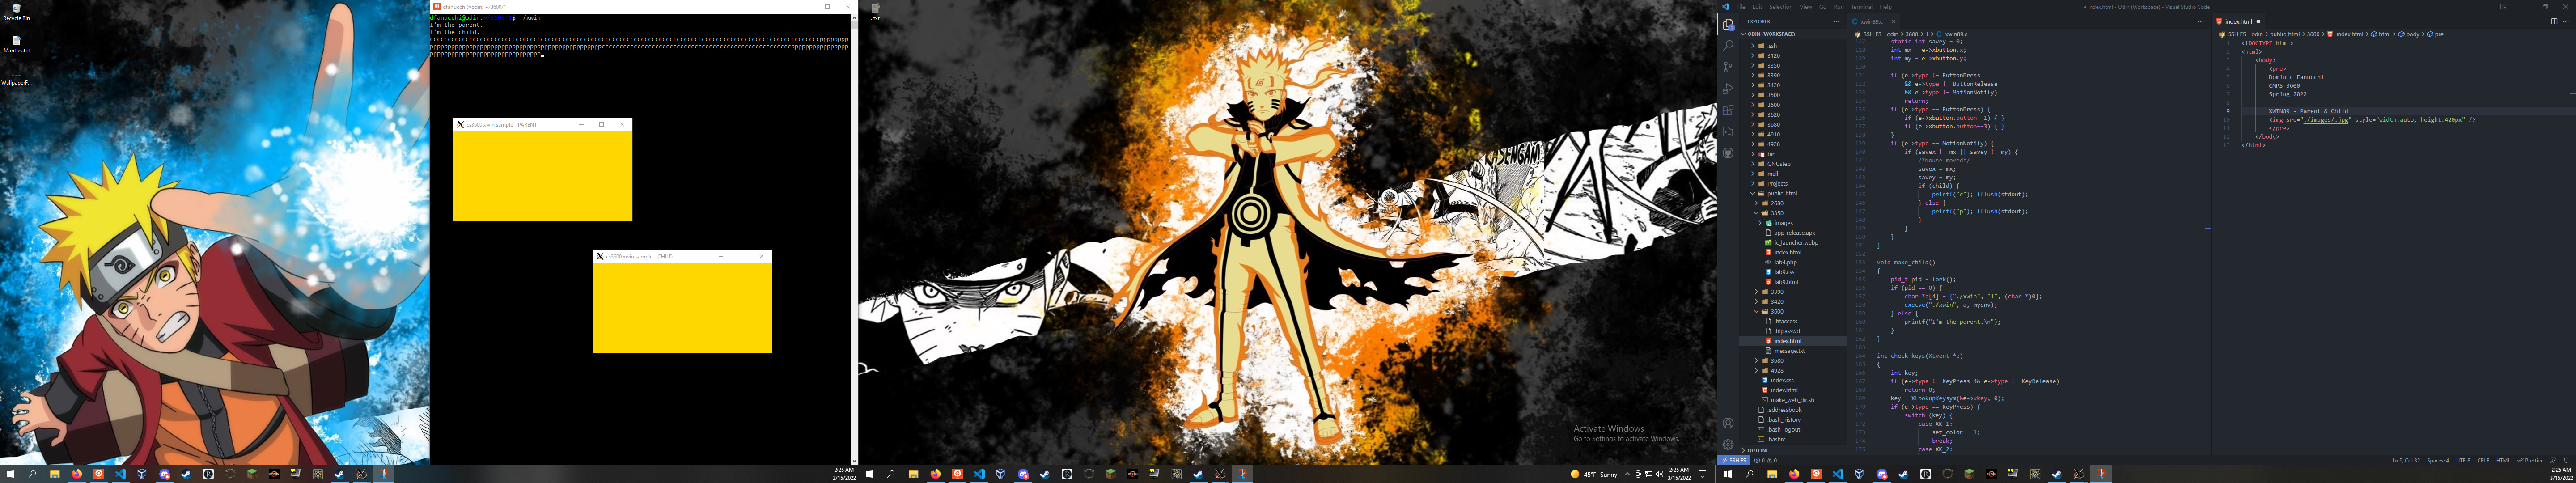Click the weather widget showing 45°F Sunny
Screen dimensions: 2576x483
(x=1594, y=474)
